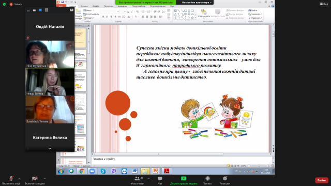Unmute via the crossed-out microphone icon

click(x=11, y=179)
